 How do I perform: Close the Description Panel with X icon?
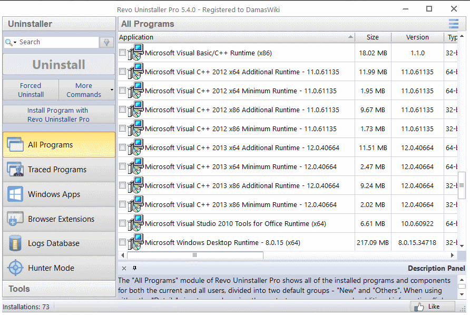[124, 268]
